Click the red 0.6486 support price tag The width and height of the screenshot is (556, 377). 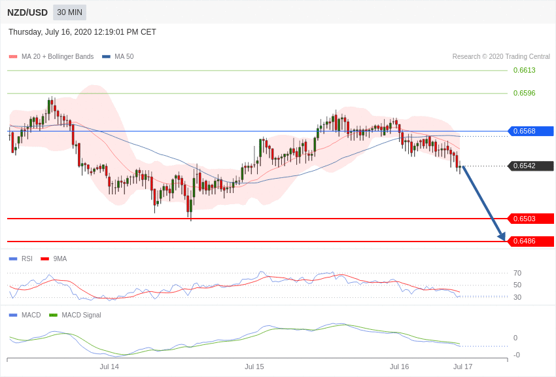coord(531,241)
